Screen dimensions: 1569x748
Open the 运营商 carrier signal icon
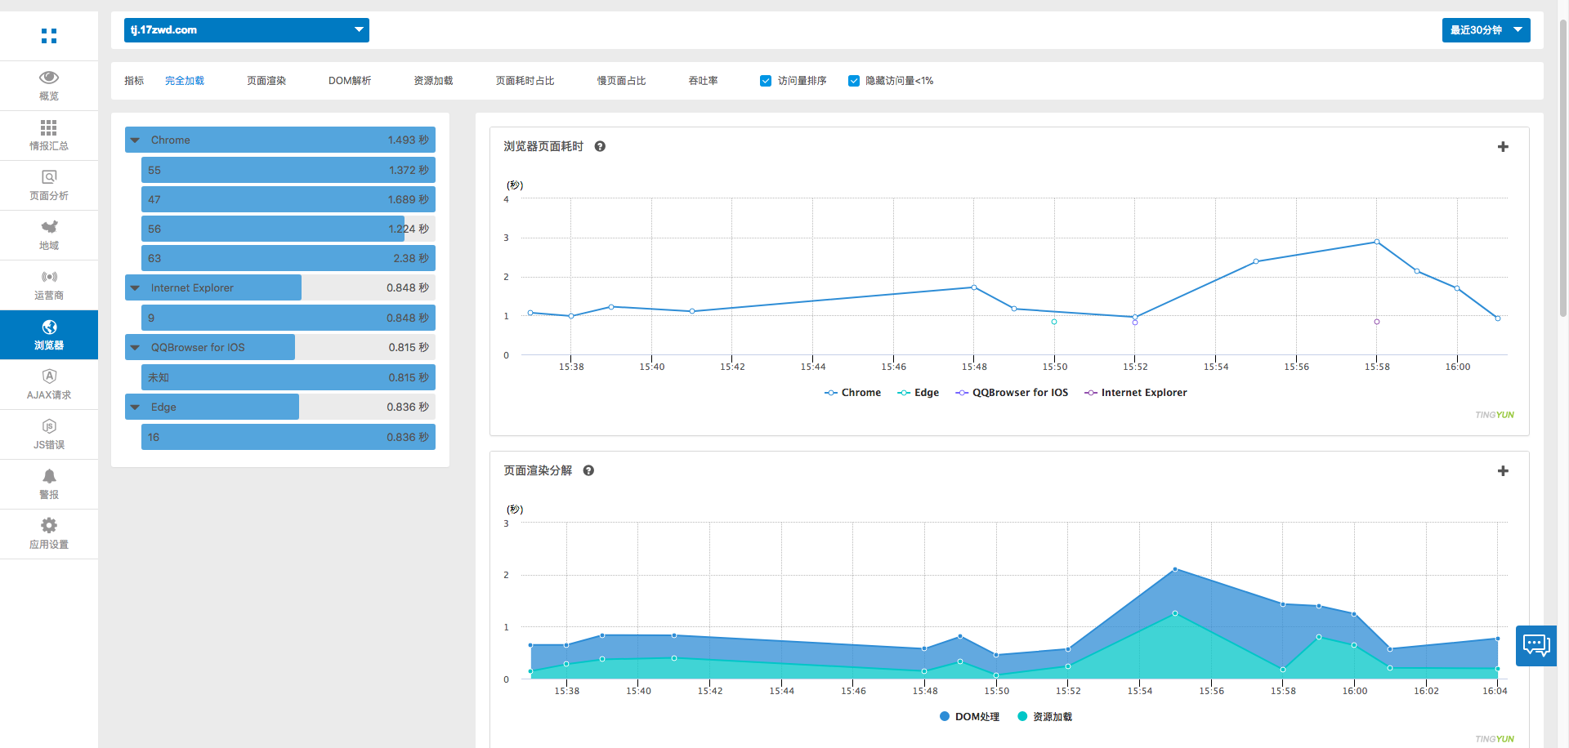[x=49, y=277]
